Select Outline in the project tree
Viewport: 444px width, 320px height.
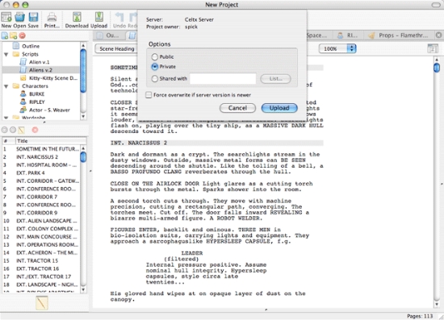pyautogui.click(x=31, y=46)
